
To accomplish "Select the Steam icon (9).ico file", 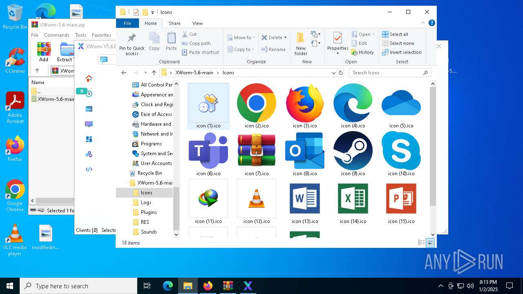I will tap(353, 154).
